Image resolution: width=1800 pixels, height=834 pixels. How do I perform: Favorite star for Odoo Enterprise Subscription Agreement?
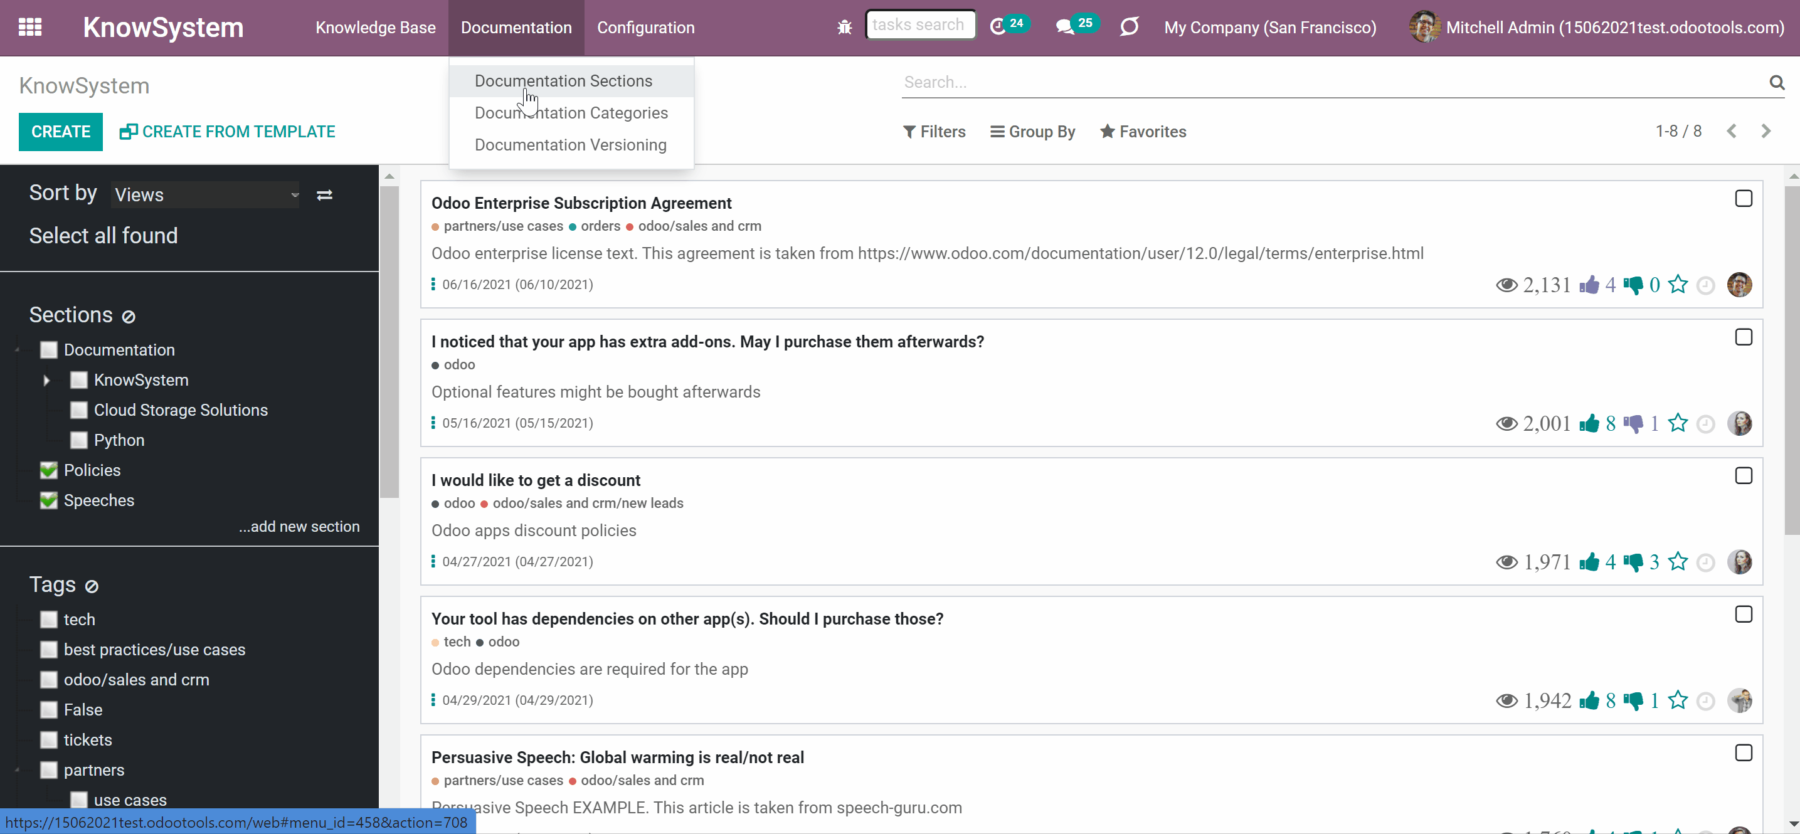point(1678,284)
